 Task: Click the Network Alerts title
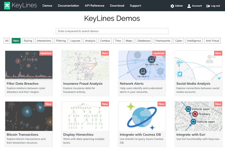131,84
